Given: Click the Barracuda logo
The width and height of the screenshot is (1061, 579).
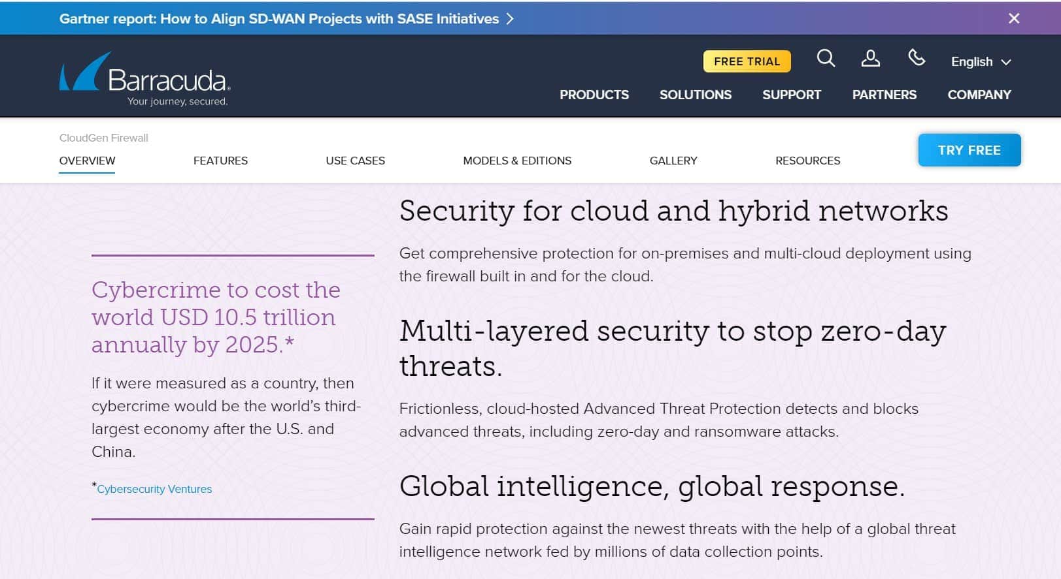Looking at the screenshot, I should [x=144, y=78].
